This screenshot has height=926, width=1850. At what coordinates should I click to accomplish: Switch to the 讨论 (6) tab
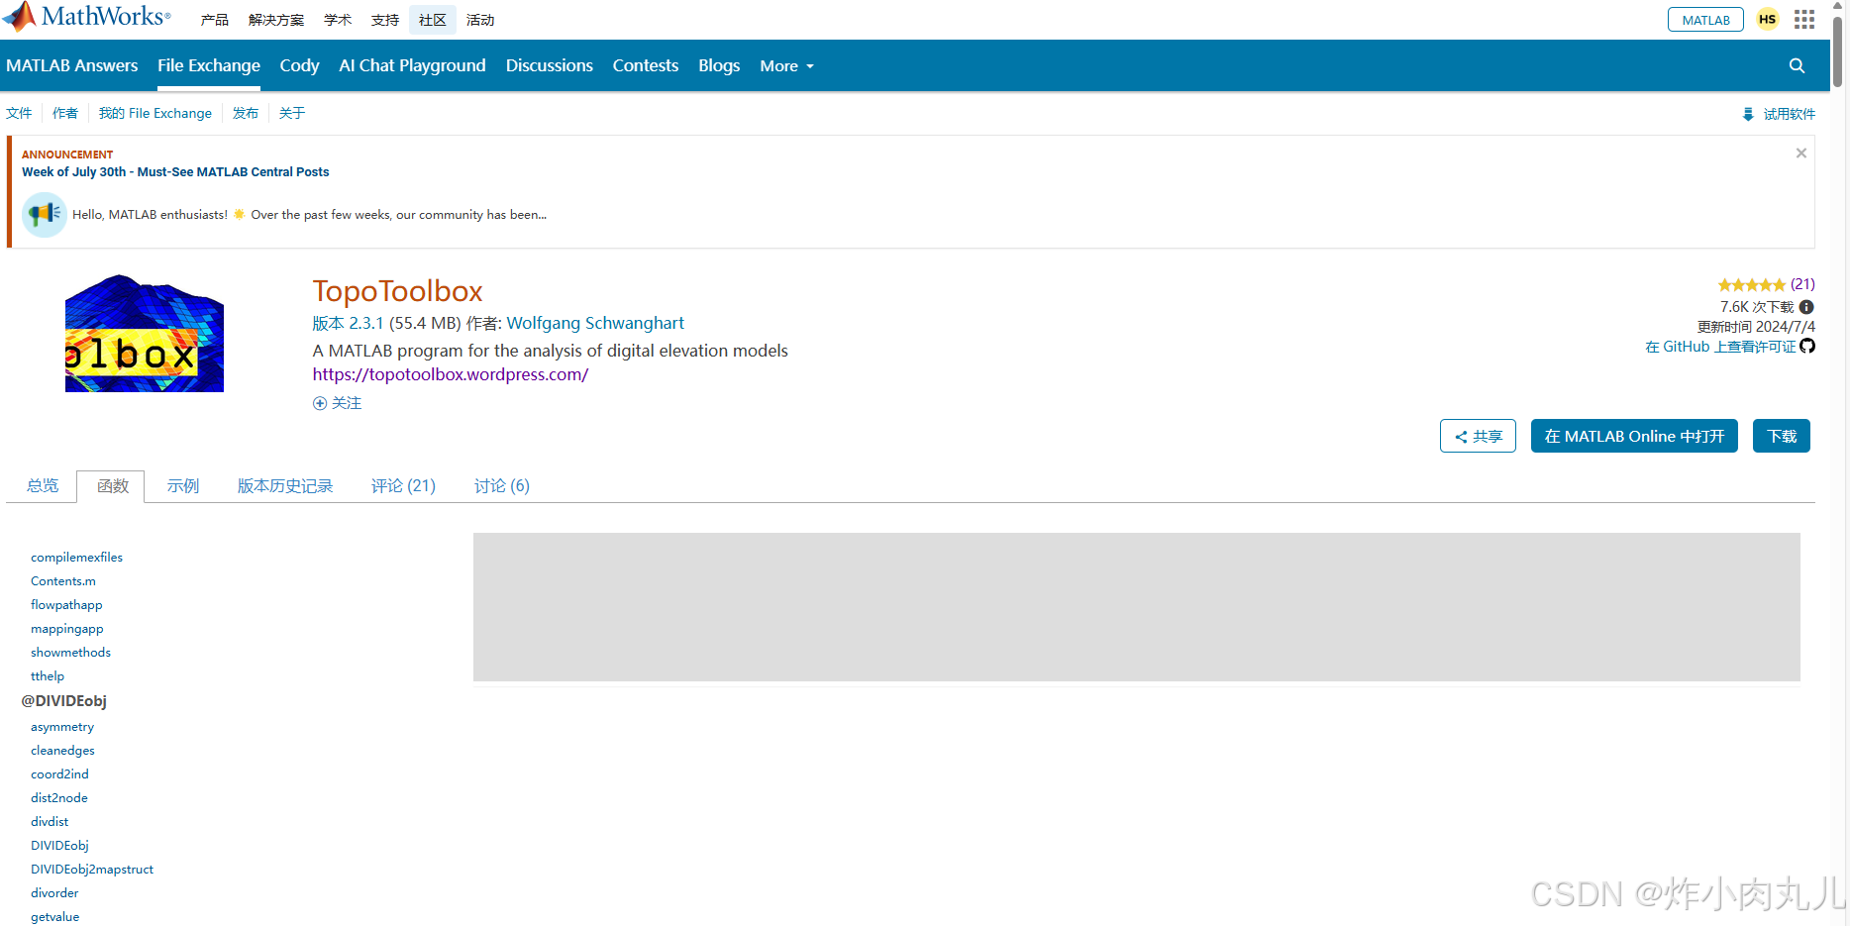coord(502,485)
